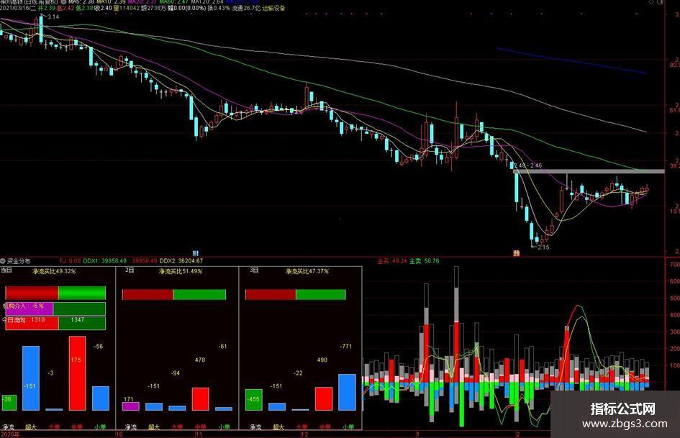Viewport: 680px width, 438px height.
Task: Select 净流买比47.37% in the 3日 panel
Action: coord(307,271)
